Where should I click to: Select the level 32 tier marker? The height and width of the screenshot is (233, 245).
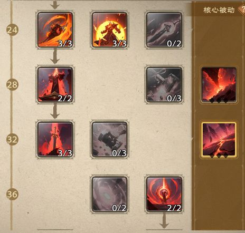coord(12,140)
